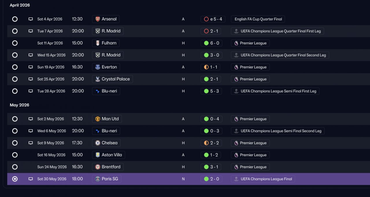Open the 5 - 3 Blu-neri first leg result

[x=211, y=91]
